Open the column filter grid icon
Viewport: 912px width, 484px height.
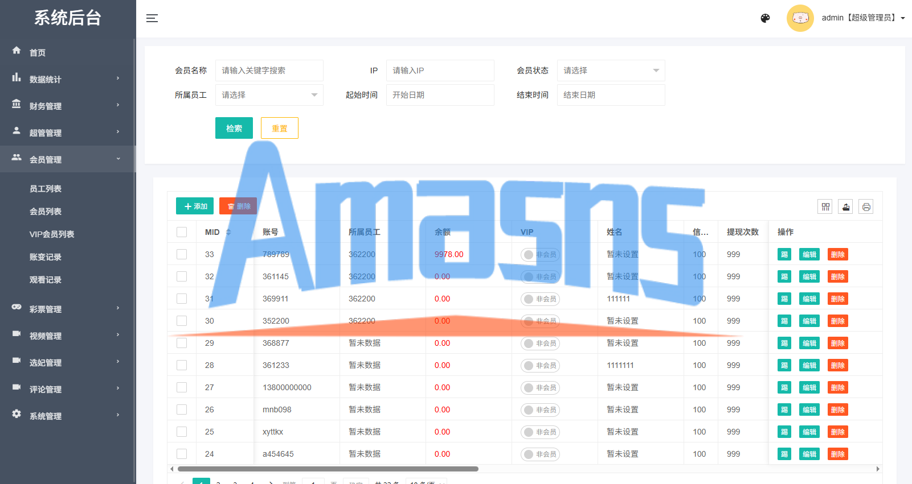pos(825,207)
